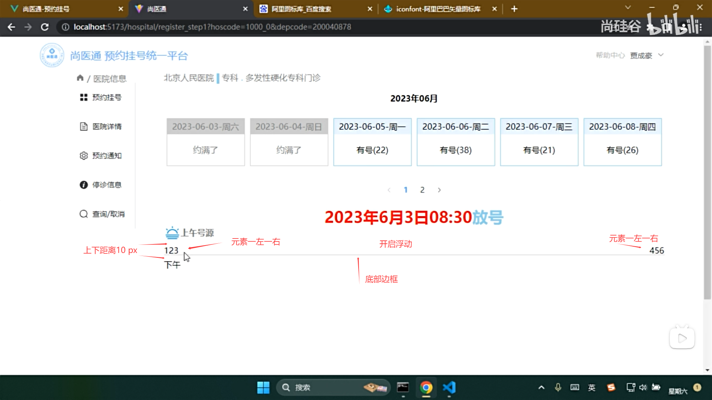Open the 帮助中心 link
Screen dimensions: 712x400
[610, 55]
